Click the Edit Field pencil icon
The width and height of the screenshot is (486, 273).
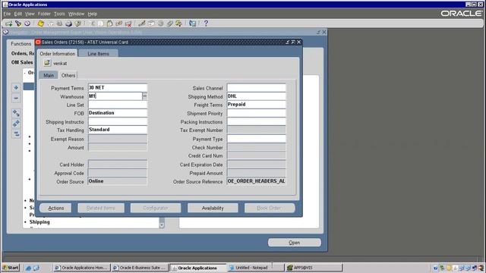coord(142,24)
